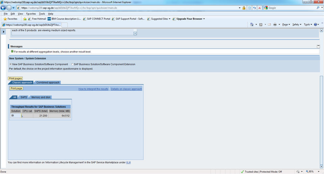Open SAP CONNECT Portal favorite

click(97, 19)
